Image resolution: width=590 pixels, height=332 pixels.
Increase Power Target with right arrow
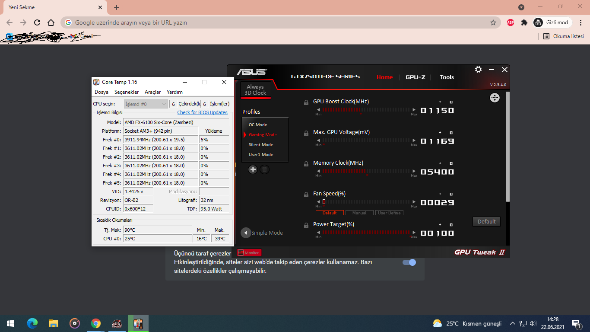click(x=414, y=233)
